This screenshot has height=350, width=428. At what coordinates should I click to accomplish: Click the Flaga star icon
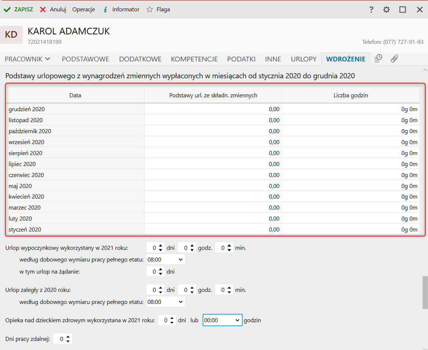(150, 10)
